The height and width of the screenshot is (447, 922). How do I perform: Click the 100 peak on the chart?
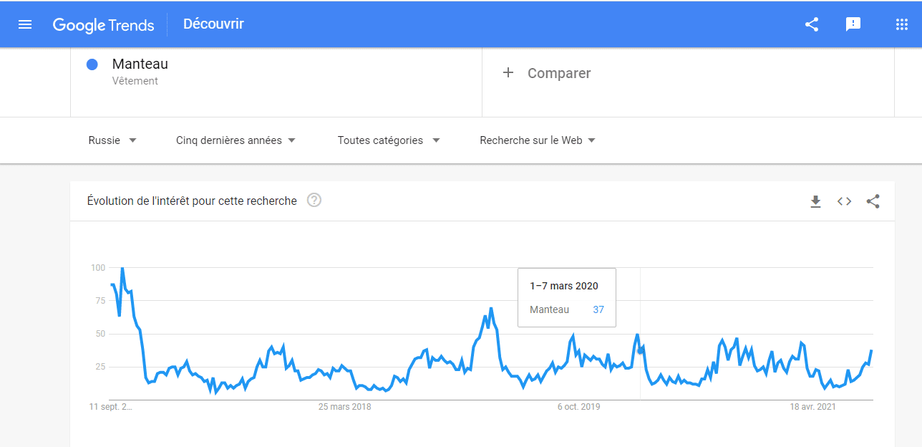point(122,269)
